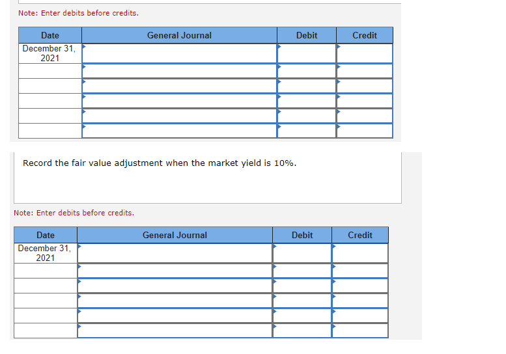Click 'December 31, 2021' date in upper table
506x354 pixels.
(49, 53)
